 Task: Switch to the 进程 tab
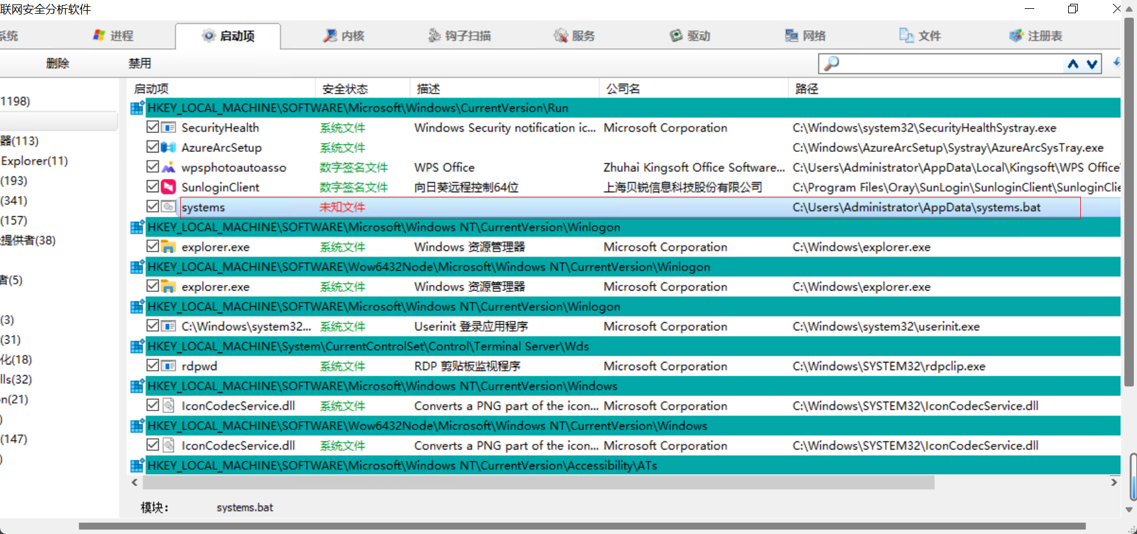(114, 36)
